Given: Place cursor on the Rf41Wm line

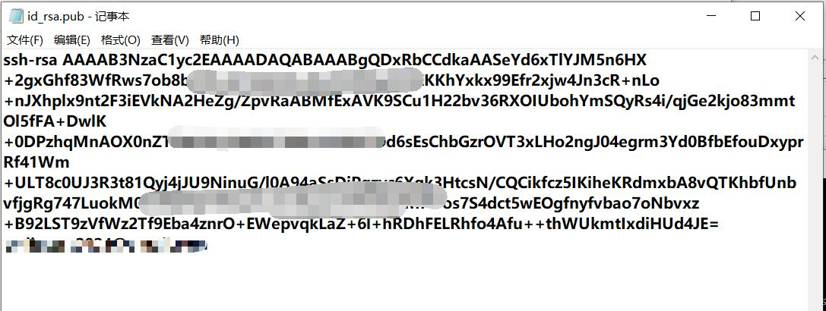Looking at the screenshot, I should pos(36,162).
